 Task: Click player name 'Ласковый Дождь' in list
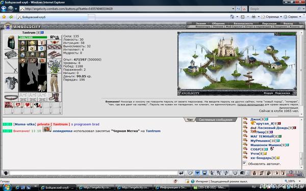tap(273, 128)
